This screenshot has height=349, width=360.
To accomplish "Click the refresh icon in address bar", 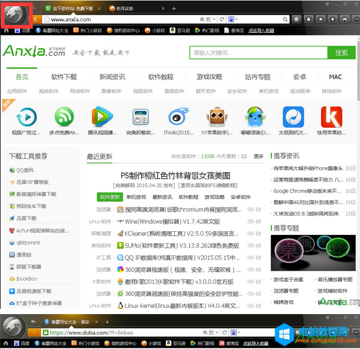I will pos(222,19).
